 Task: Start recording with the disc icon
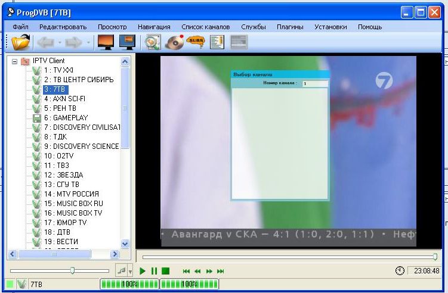click(175, 42)
